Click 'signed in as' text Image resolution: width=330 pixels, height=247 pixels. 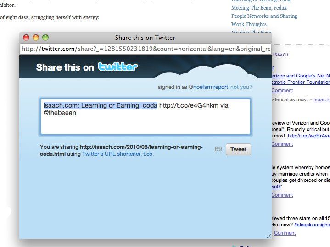[173, 87]
